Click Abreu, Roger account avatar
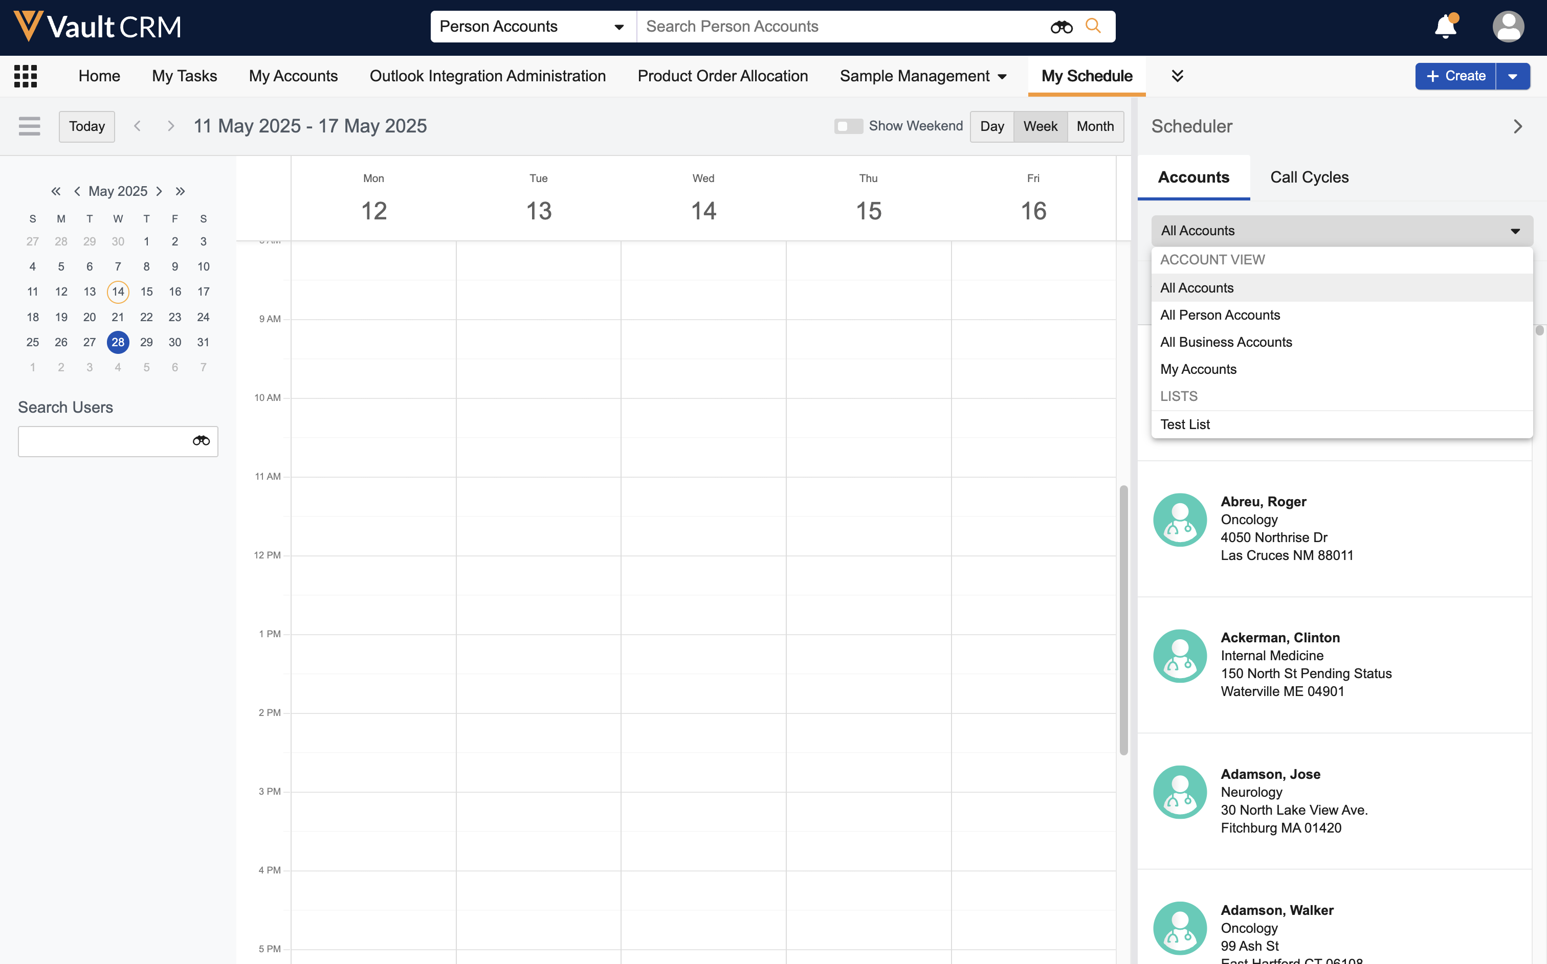1547x964 pixels. tap(1180, 520)
